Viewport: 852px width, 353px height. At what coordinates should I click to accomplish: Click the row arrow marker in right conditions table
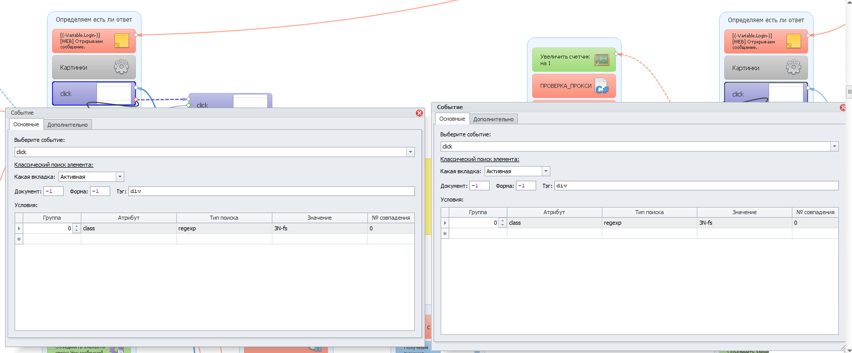(445, 223)
